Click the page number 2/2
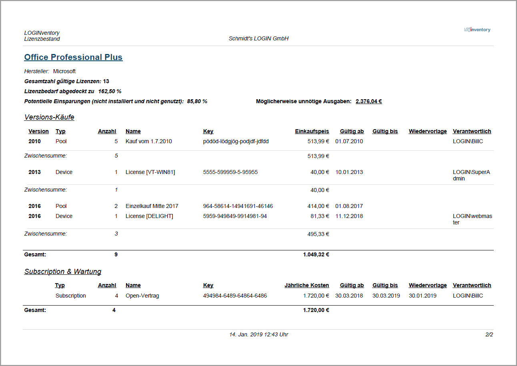Screen dimensions: 517x366 click(x=489, y=334)
